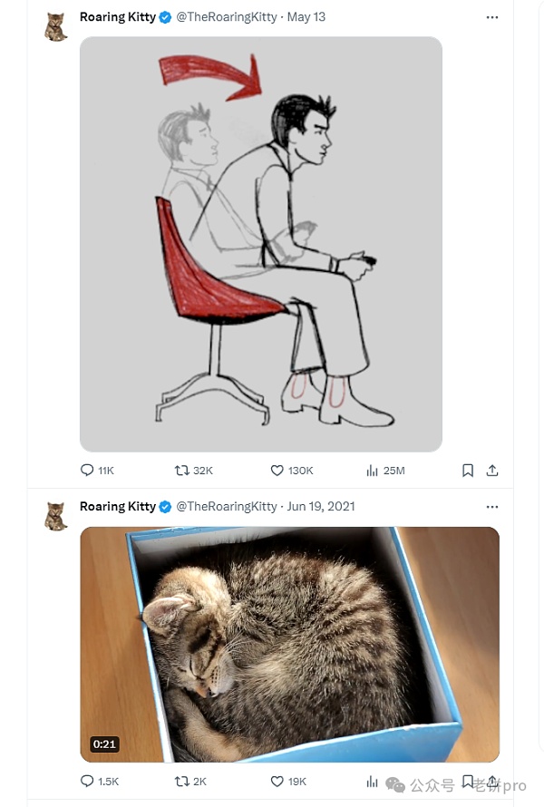Retweet the sleeping kitten video tweet

(182, 781)
